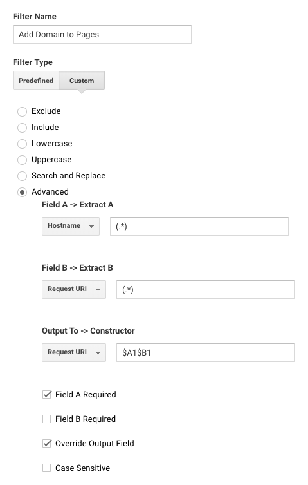Switch to the Custom filter tab

tap(82, 81)
